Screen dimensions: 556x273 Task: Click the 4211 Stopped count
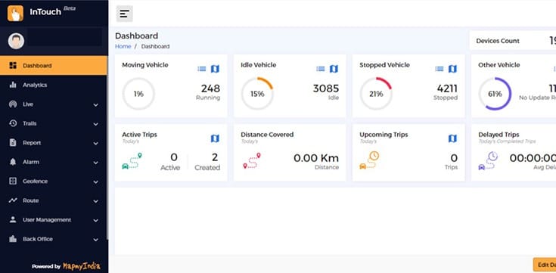(x=447, y=88)
